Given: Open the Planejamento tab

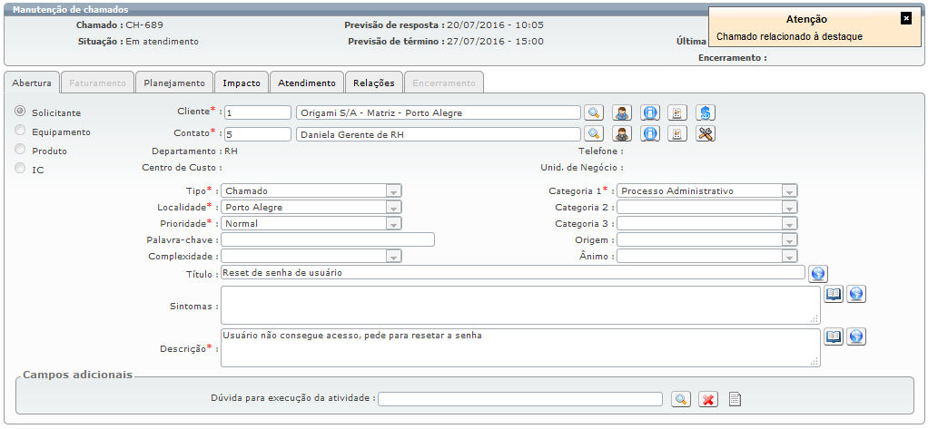Looking at the screenshot, I should (x=175, y=83).
